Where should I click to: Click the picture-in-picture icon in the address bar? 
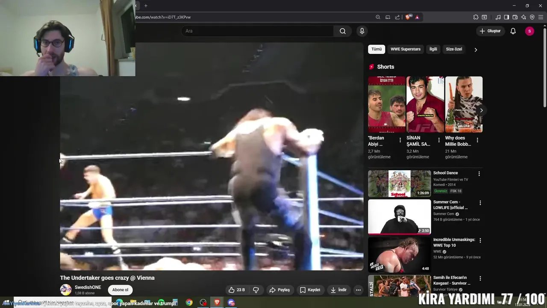pyautogui.click(x=388, y=17)
